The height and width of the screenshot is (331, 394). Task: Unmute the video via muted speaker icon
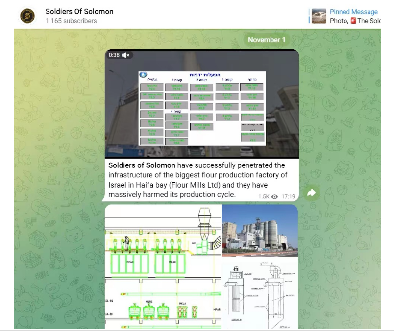pos(125,55)
